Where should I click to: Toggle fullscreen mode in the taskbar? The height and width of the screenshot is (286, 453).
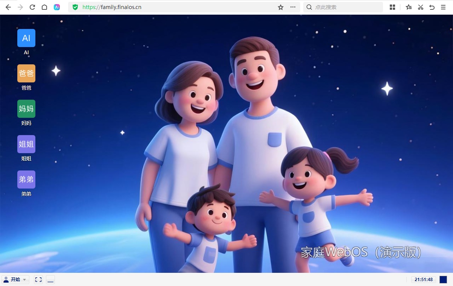(x=38, y=280)
